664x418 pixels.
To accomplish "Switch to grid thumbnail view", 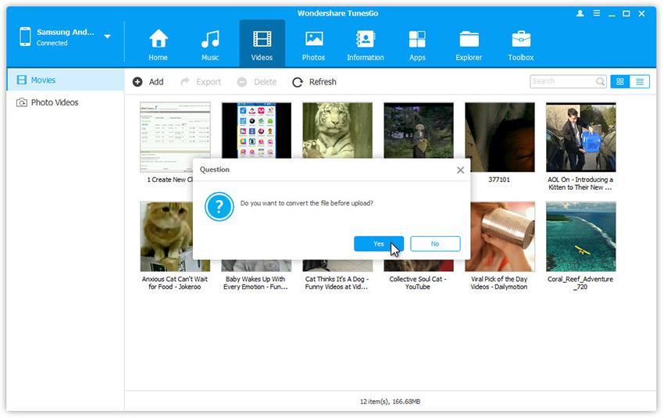I will [x=620, y=81].
